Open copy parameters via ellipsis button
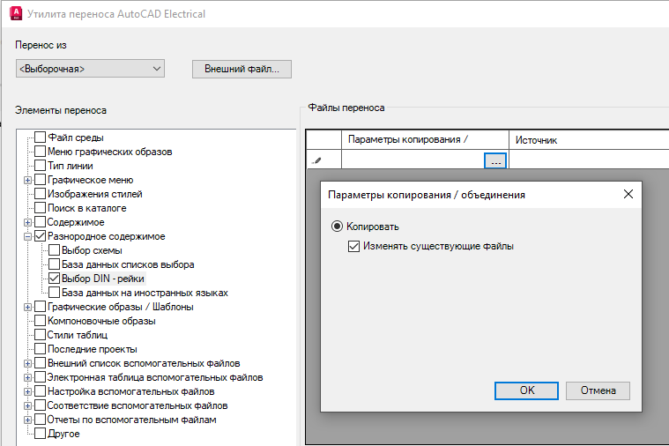 (x=495, y=161)
